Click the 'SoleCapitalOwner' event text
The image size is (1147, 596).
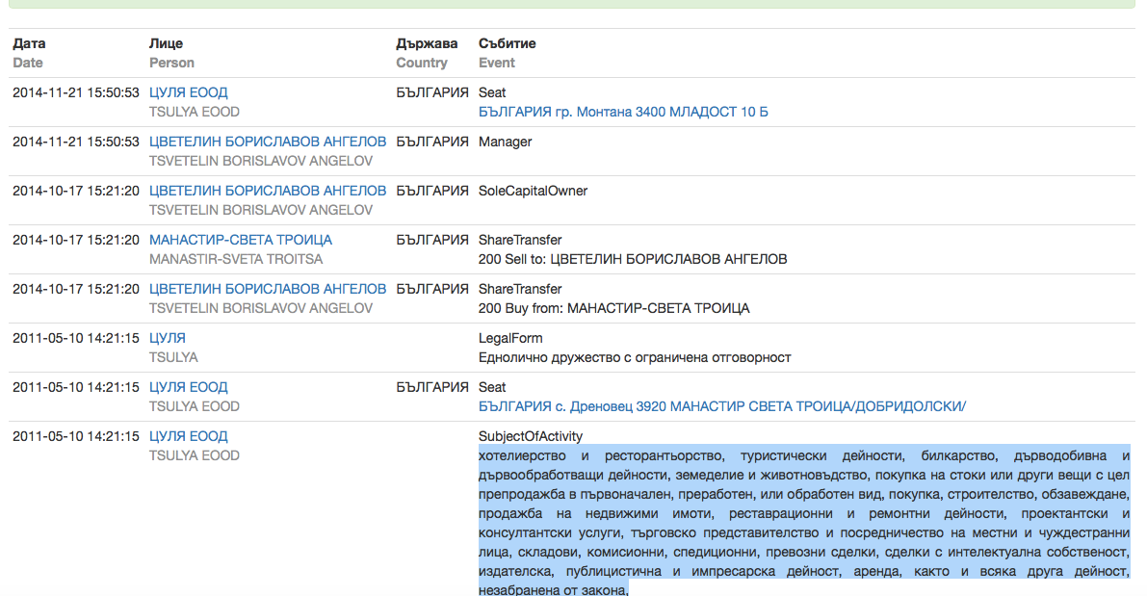click(x=533, y=191)
